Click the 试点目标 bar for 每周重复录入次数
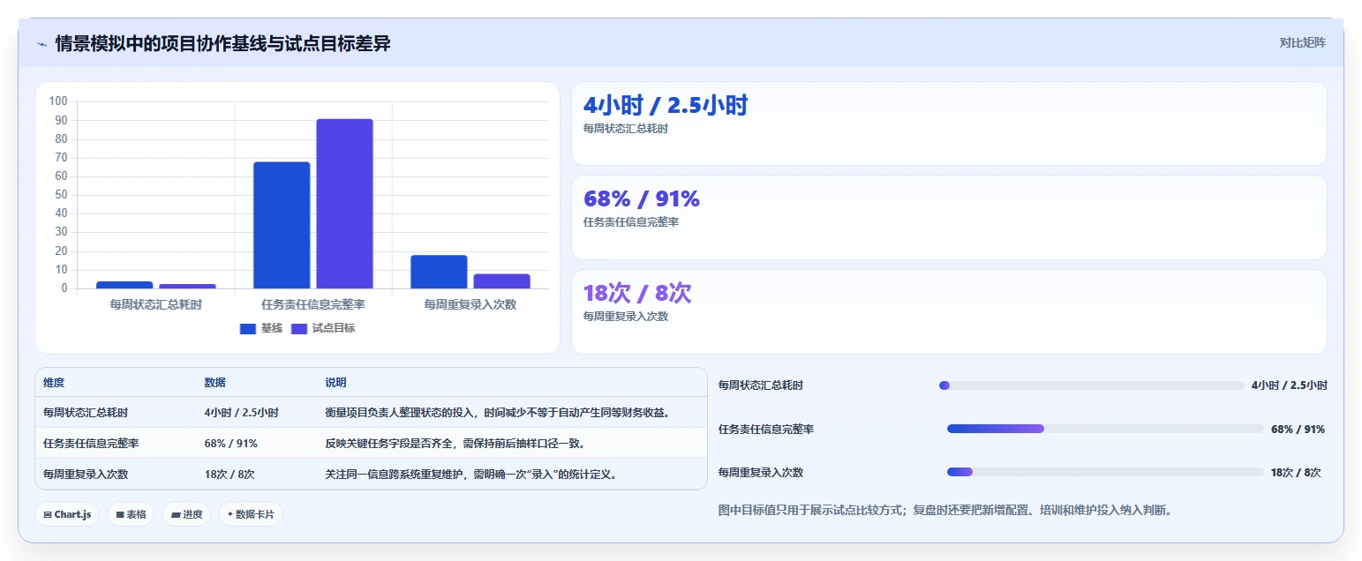1362x561 pixels. (501, 281)
